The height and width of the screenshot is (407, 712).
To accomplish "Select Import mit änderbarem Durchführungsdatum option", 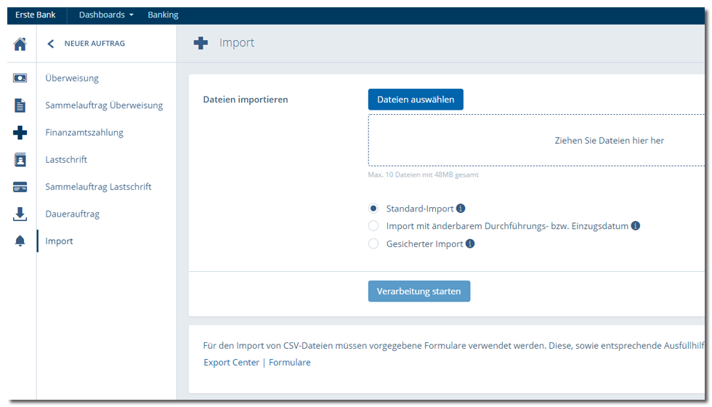I will click(x=373, y=226).
